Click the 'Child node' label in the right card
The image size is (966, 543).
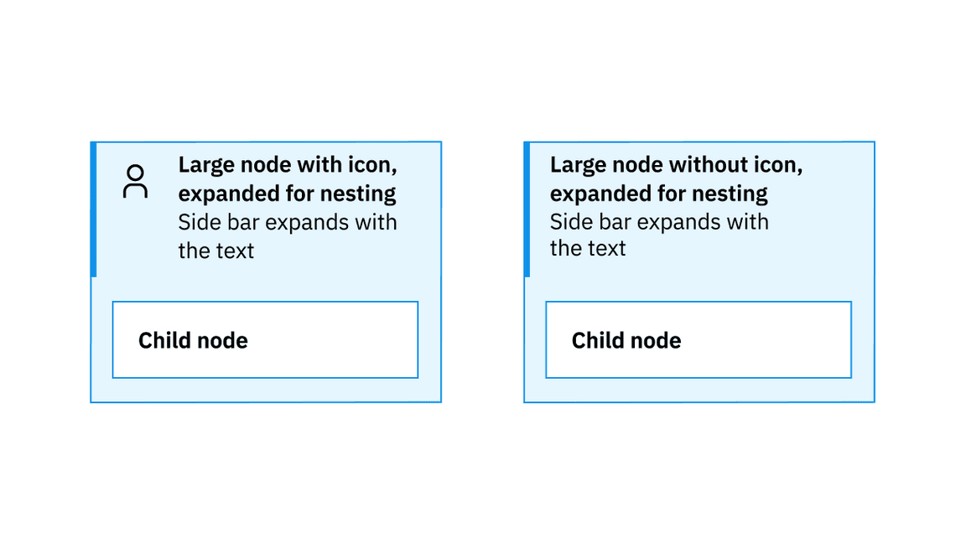coord(626,340)
